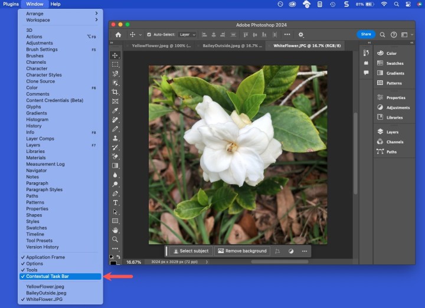Open the search icon beside Share
Image resolution: width=425 pixels, height=308 pixels.
(x=382, y=35)
